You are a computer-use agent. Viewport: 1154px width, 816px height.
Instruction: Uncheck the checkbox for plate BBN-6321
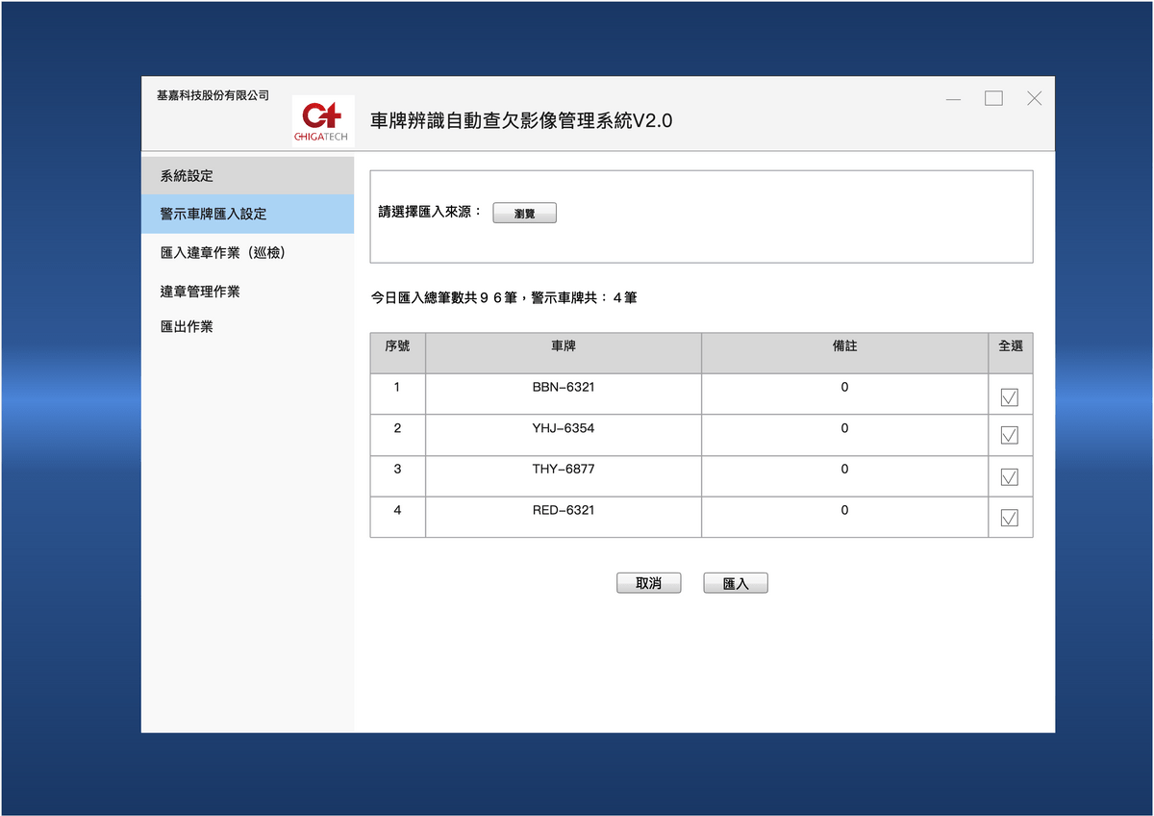pos(1010,397)
